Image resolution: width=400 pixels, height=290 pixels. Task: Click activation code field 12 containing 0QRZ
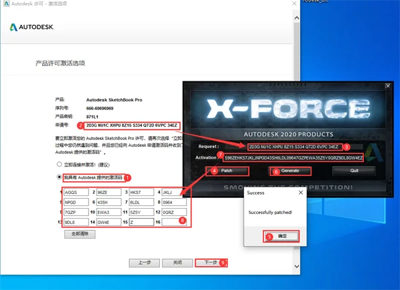click(174, 212)
